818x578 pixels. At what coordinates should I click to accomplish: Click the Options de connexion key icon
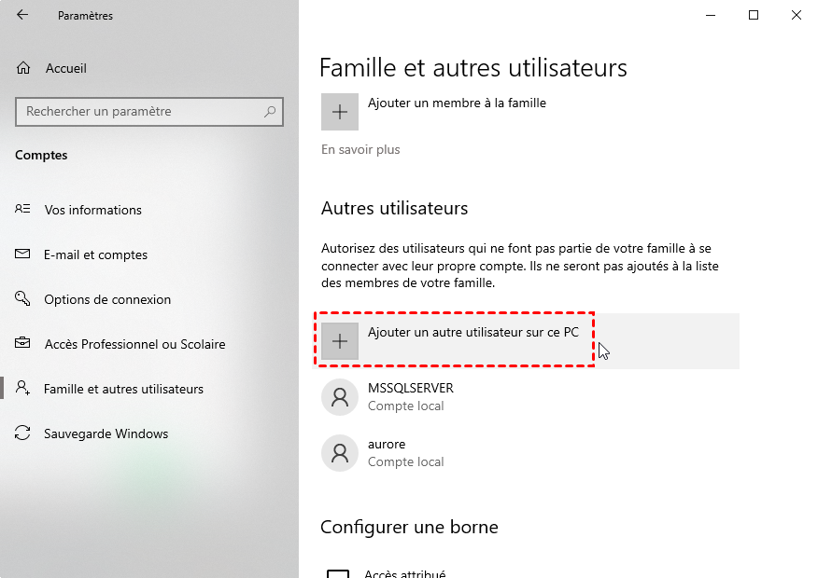tap(22, 298)
